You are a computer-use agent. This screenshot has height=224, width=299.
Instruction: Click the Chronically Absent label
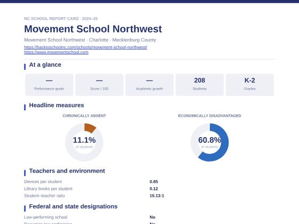[x=84, y=116]
